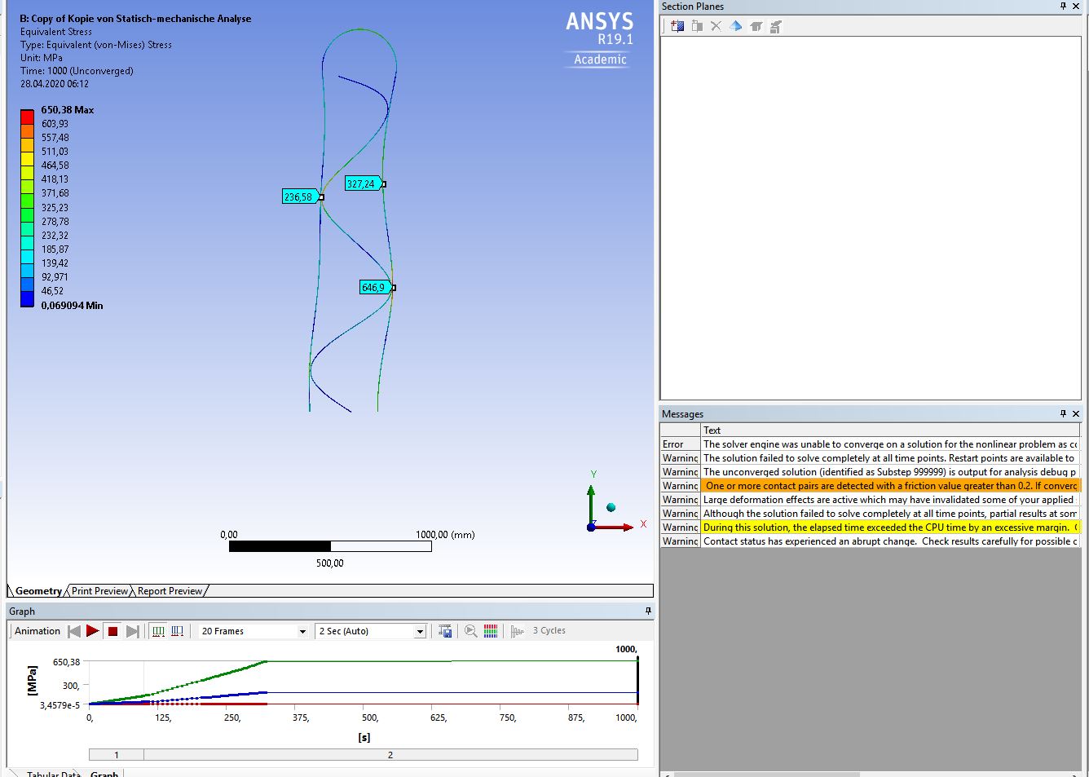Play the stress animation

pyautogui.click(x=92, y=630)
